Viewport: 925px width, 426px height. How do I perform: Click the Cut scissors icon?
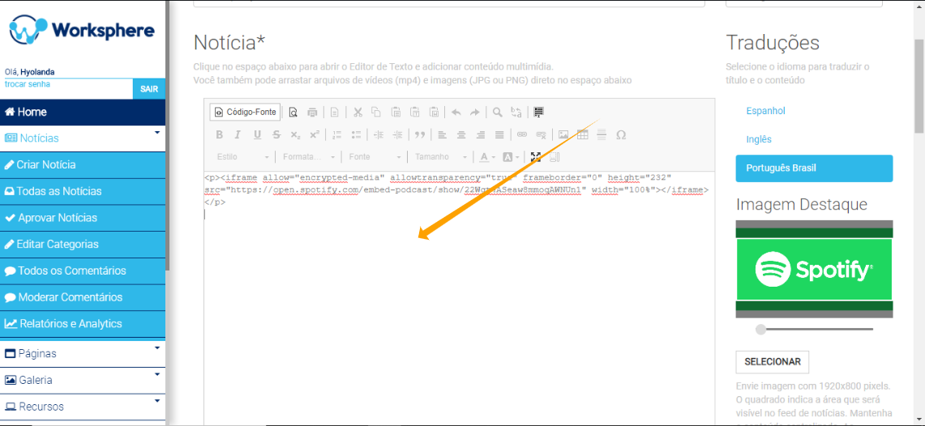tap(357, 112)
